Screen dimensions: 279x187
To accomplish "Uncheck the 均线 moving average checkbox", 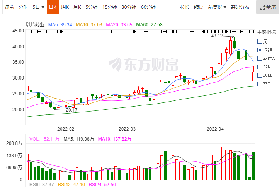I will click(x=260, y=50).
